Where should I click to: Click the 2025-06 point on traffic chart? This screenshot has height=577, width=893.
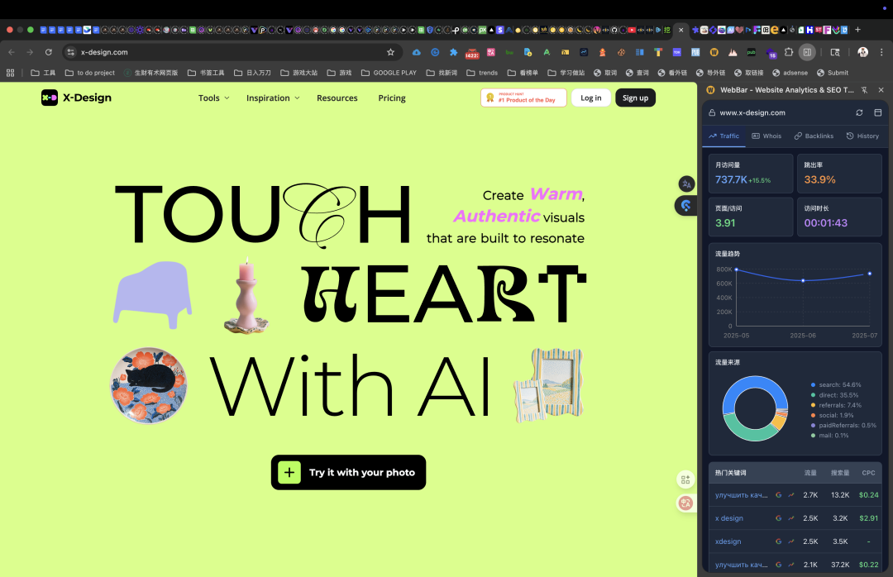tap(803, 280)
